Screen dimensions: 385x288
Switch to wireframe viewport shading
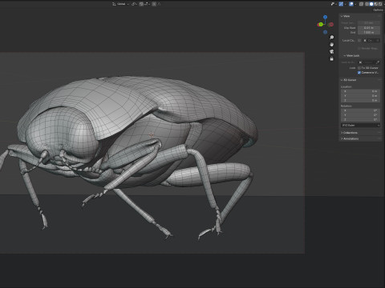click(367, 4)
